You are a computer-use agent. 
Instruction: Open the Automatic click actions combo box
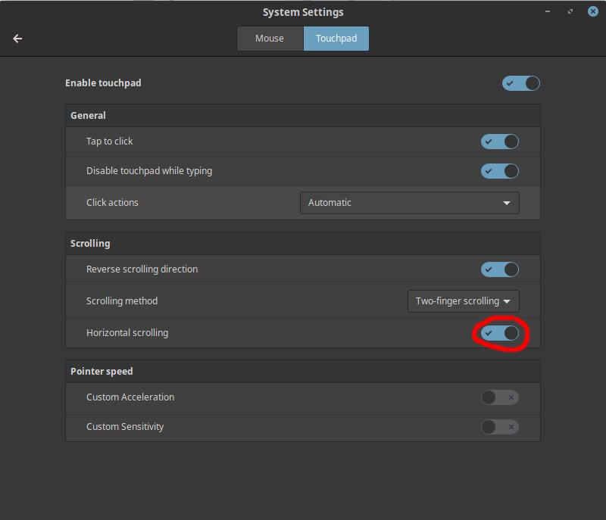click(x=410, y=203)
